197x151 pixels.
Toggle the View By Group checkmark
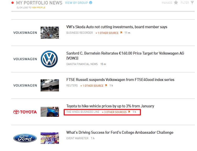(x=91, y=3)
